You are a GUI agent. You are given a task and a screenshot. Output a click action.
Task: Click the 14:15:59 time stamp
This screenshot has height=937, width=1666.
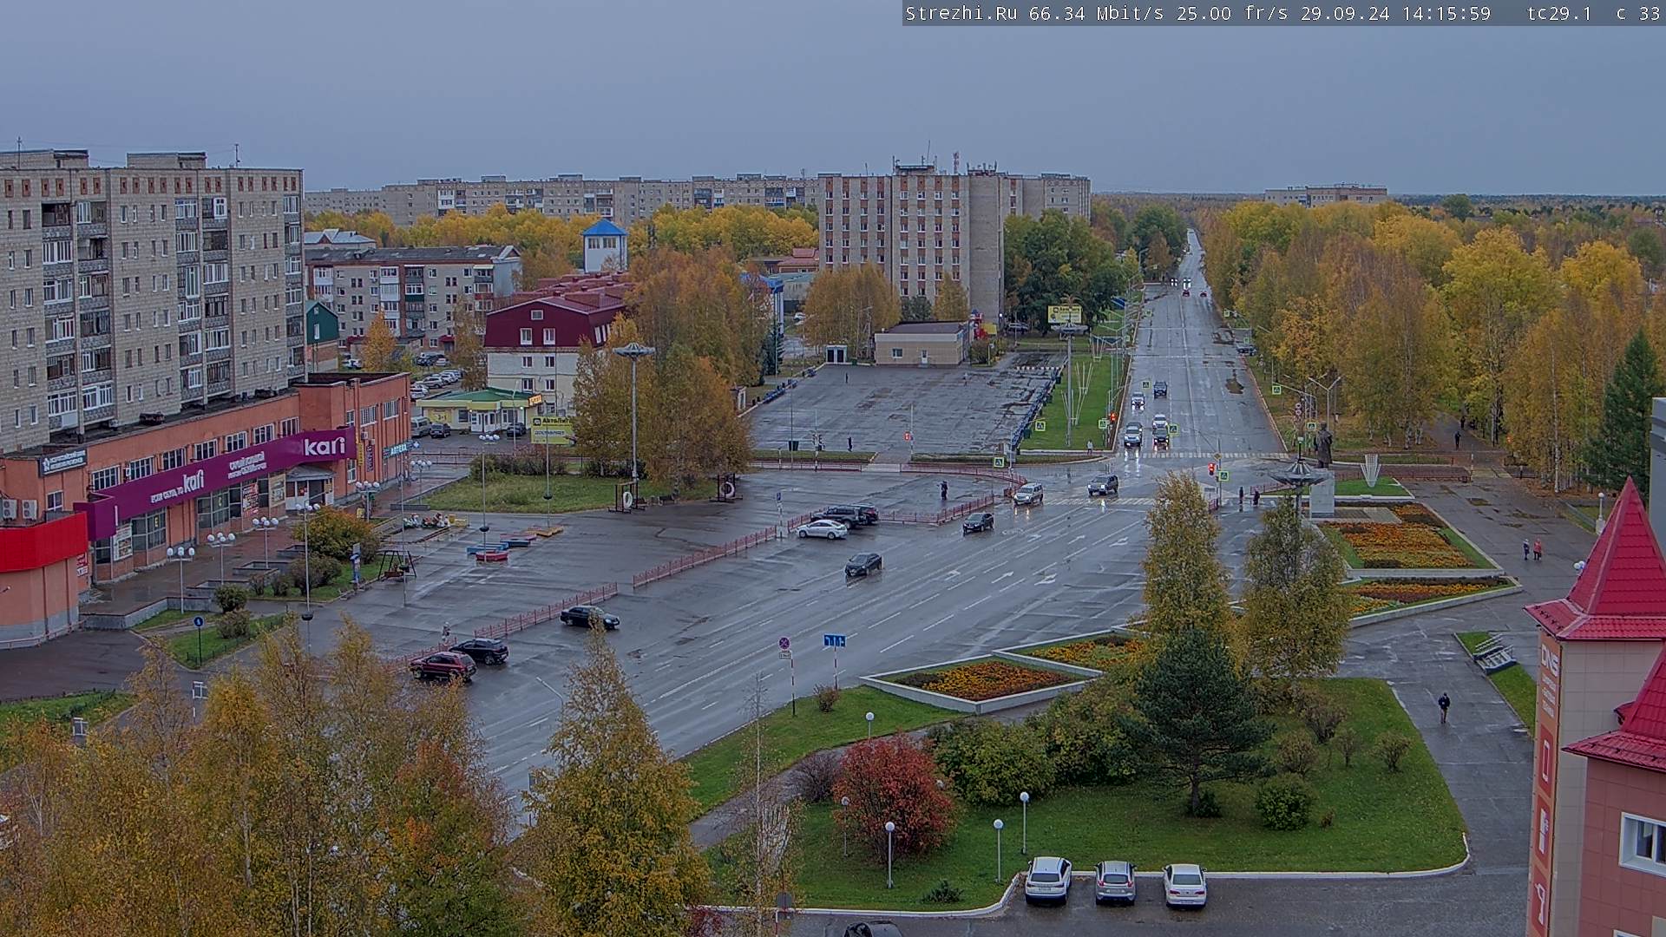click(x=1446, y=13)
